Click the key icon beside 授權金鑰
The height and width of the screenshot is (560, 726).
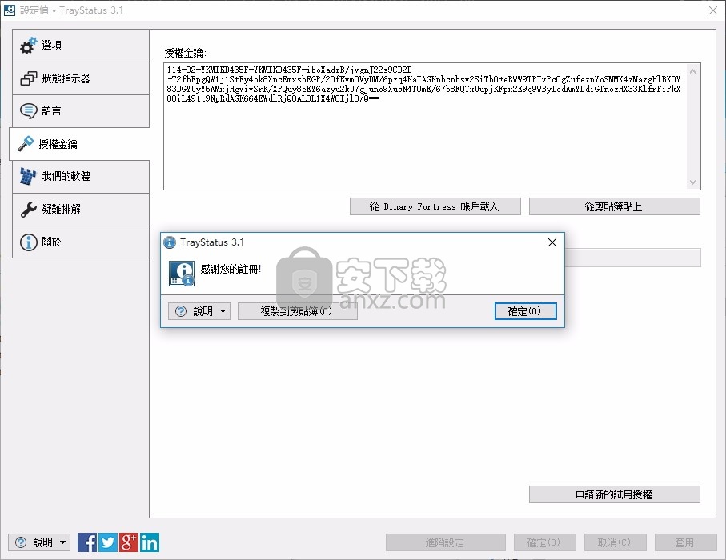pos(26,143)
